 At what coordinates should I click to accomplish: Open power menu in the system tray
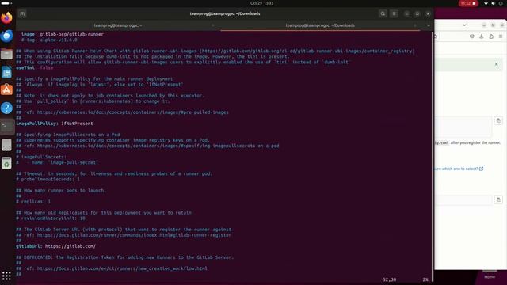(x=501, y=3)
